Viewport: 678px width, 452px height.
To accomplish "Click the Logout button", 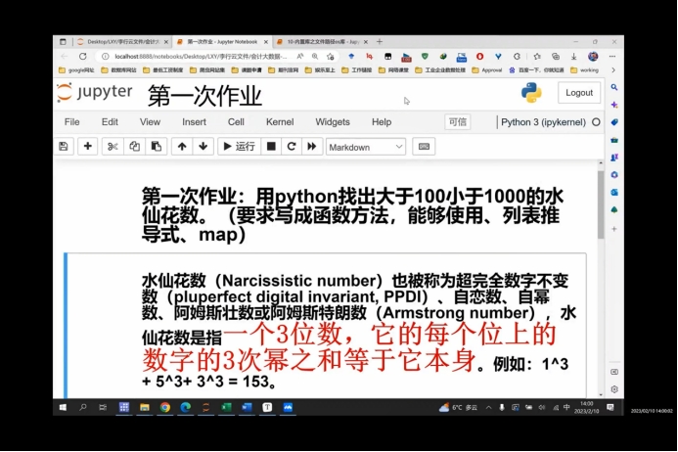I will 579,93.
